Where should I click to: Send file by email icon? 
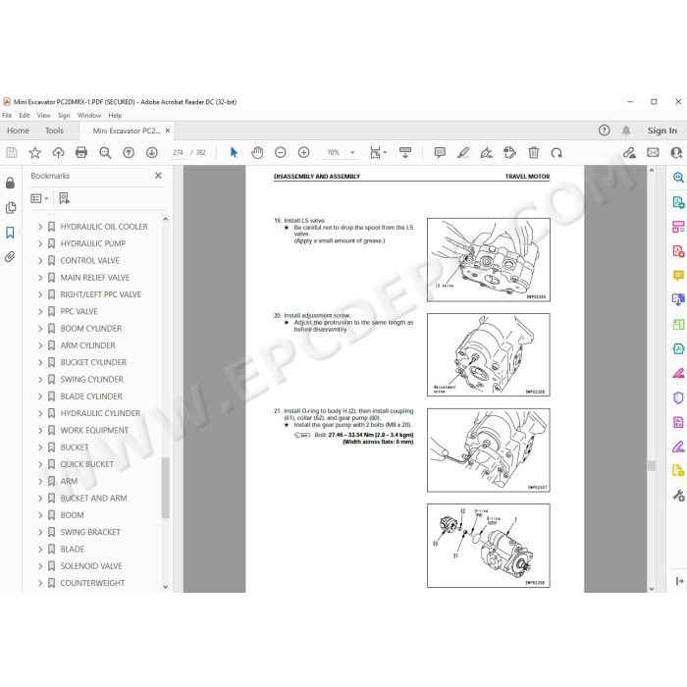653,152
